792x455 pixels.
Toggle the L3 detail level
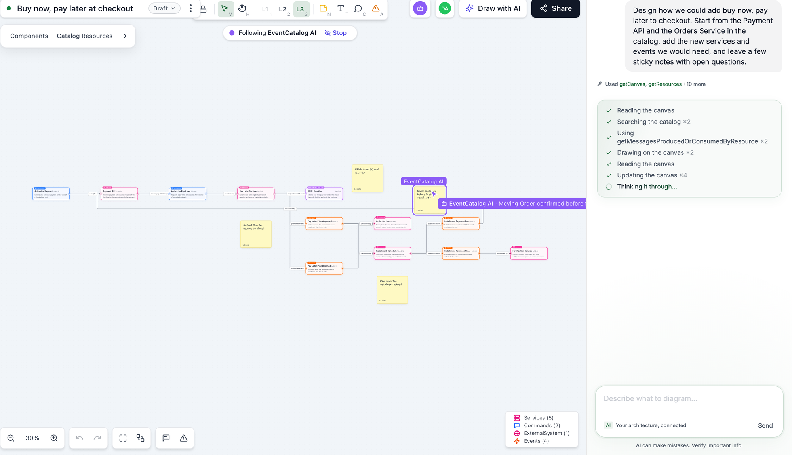(301, 9)
